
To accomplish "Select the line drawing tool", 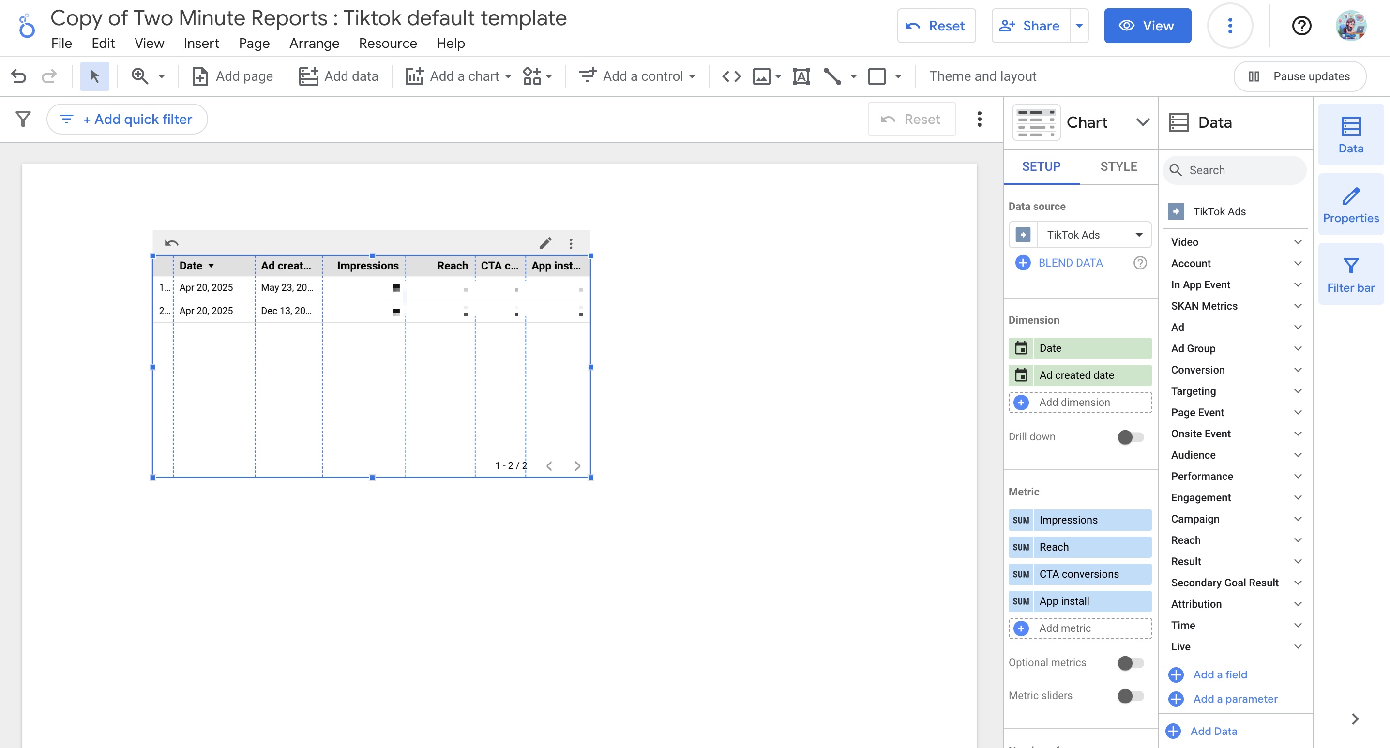I will tap(832, 76).
